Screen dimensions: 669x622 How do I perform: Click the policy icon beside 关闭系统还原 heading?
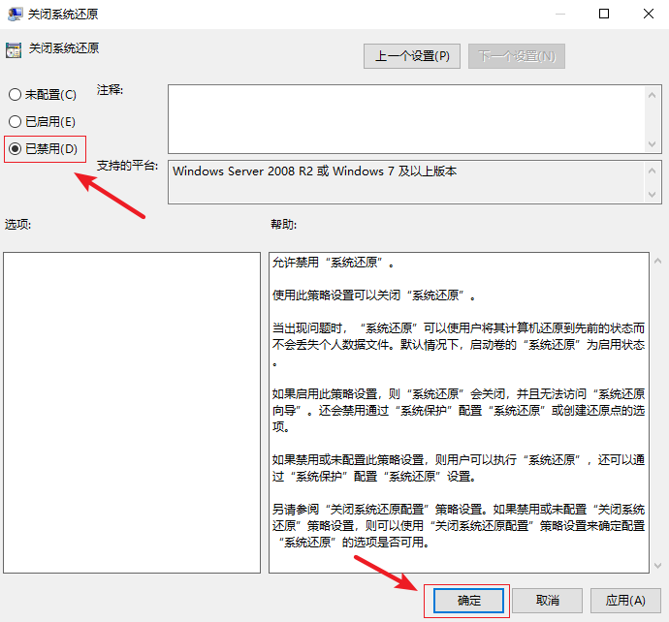14,48
